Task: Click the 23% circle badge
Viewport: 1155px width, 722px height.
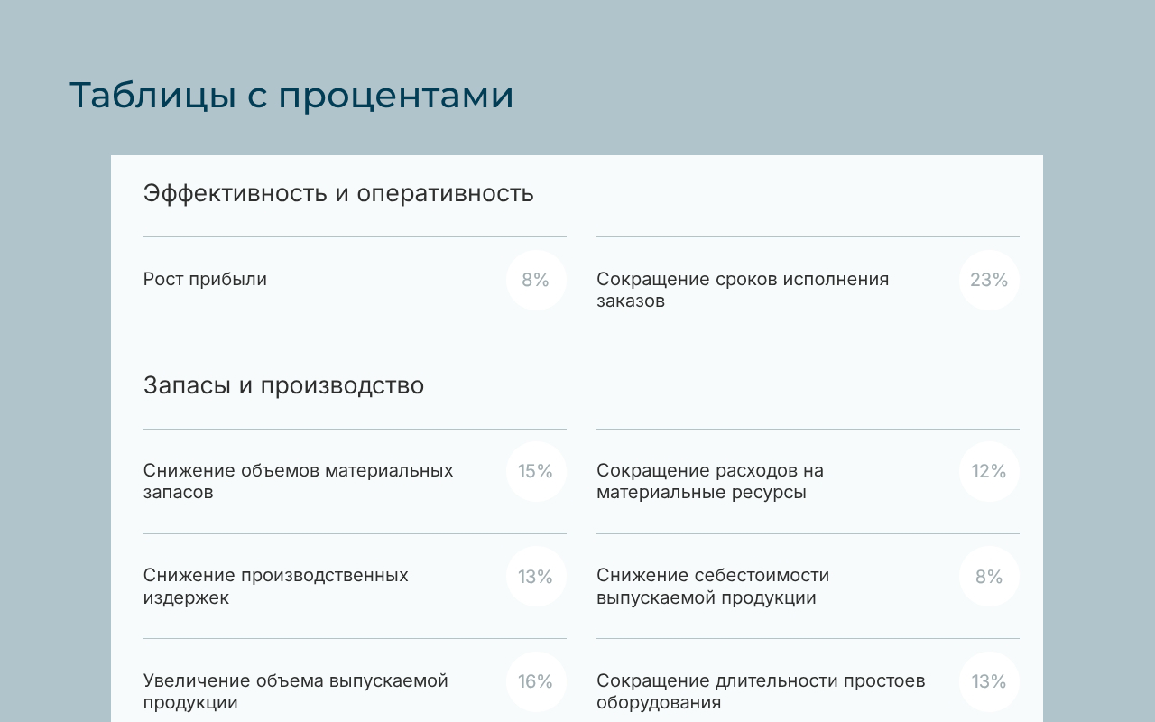Action: tap(989, 280)
